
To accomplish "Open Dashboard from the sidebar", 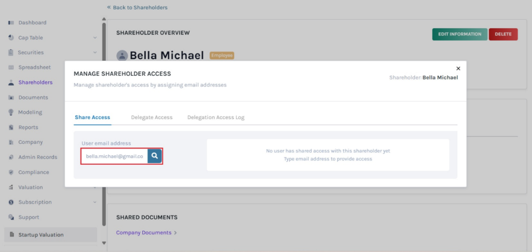I will point(32,23).
